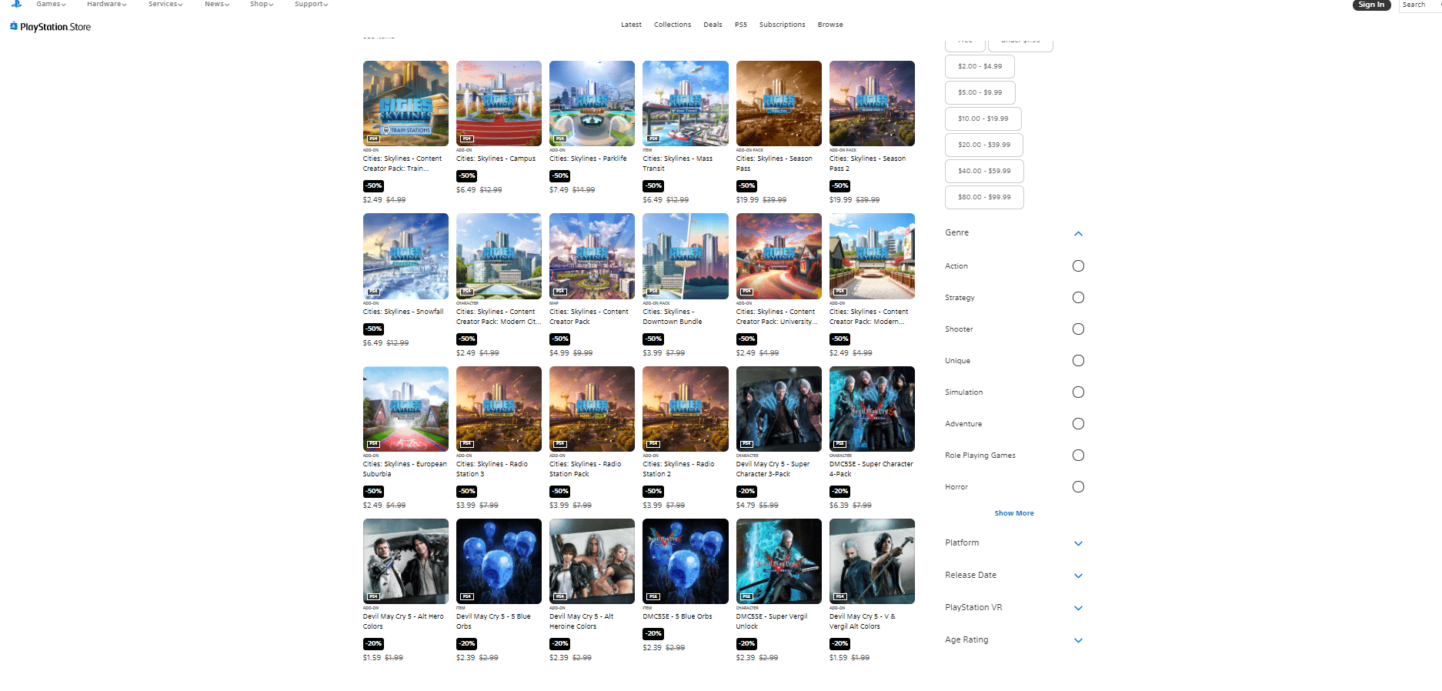
Task: Open Cities: Skylines Parklife cover image
Action: coord(592,103)
